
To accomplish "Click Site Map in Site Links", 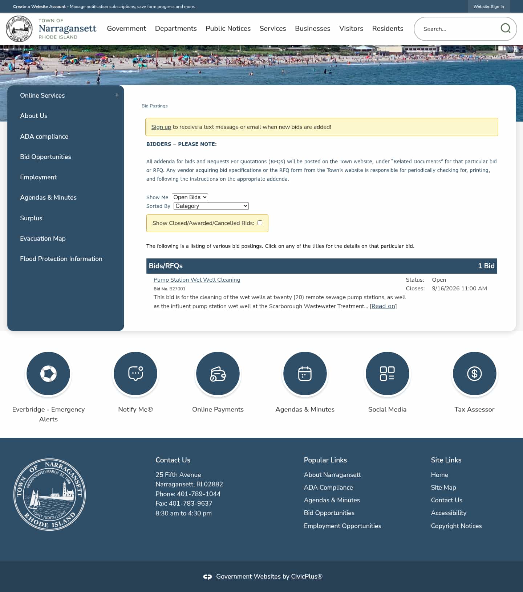I will (443, 487).
